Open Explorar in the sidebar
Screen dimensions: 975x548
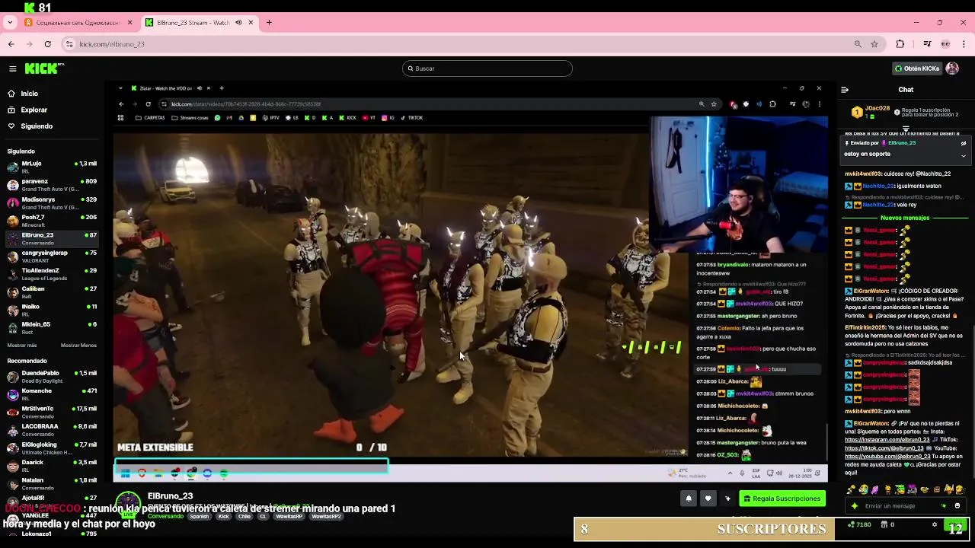(34, 110)
